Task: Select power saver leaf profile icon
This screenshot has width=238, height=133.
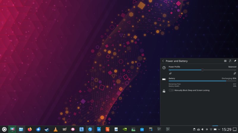Action: [x=170, y=73]
